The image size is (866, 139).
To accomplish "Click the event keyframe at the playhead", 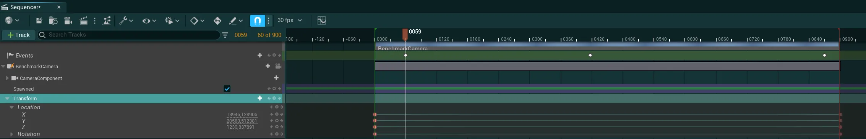I will tap(405, 56).
